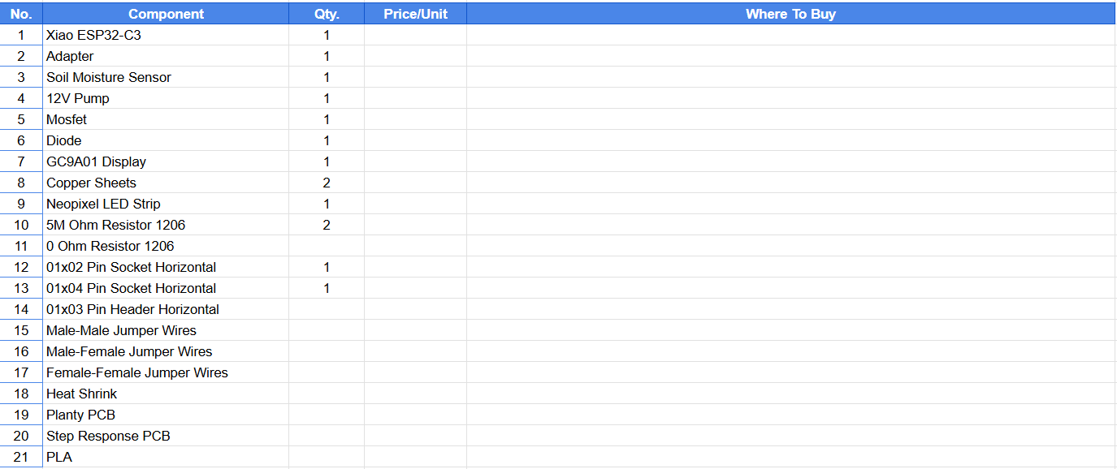This screenshot has width=1117, height=469.
Task: Click the empty quantity cell for PLA
Action: click(x=327, y=457)
